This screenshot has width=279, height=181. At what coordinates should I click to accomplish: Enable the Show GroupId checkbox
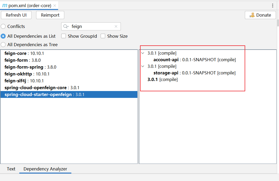coord(63,36)
